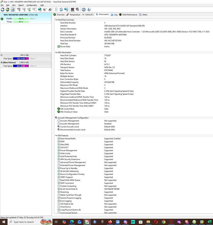Switch to the S.M.A.R.T. tab
The image size is (213, 225).
[x=88, y=15]
